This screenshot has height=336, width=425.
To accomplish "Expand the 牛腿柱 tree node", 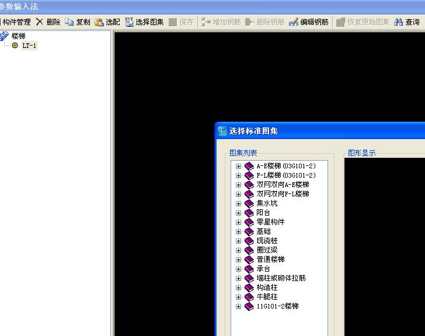I will [x=238, y=297].
